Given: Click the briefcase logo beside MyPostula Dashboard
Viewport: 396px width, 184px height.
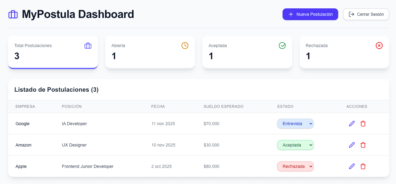Looking at the screenshot, I should click(13, 15).
